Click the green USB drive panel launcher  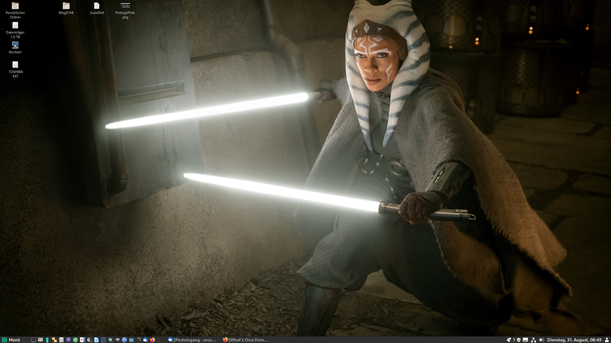coord(47,340)
